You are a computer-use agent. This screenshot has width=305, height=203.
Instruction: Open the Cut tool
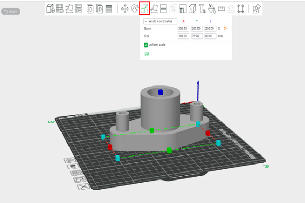pos(163,9)
